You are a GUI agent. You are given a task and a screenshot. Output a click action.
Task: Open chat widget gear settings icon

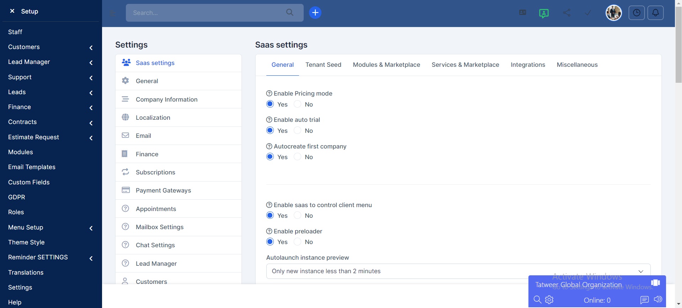[549, 300]
